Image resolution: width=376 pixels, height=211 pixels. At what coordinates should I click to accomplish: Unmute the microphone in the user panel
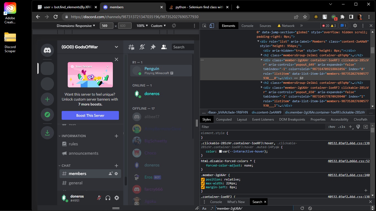coord(99,198)
